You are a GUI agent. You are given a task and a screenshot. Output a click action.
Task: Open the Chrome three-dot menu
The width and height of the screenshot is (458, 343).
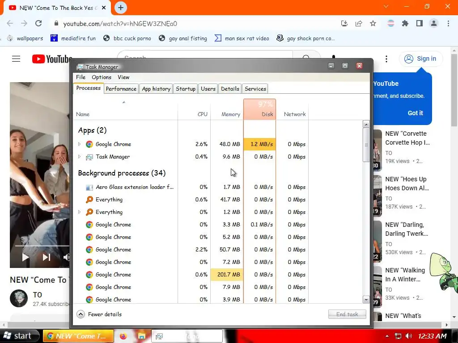point(448,23)
